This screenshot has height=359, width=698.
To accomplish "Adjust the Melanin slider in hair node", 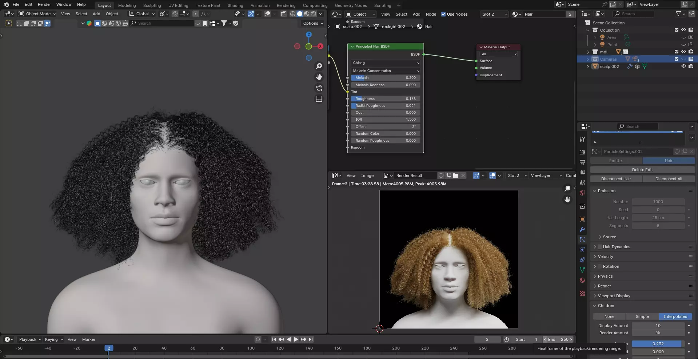I will (x=386, y=78).
